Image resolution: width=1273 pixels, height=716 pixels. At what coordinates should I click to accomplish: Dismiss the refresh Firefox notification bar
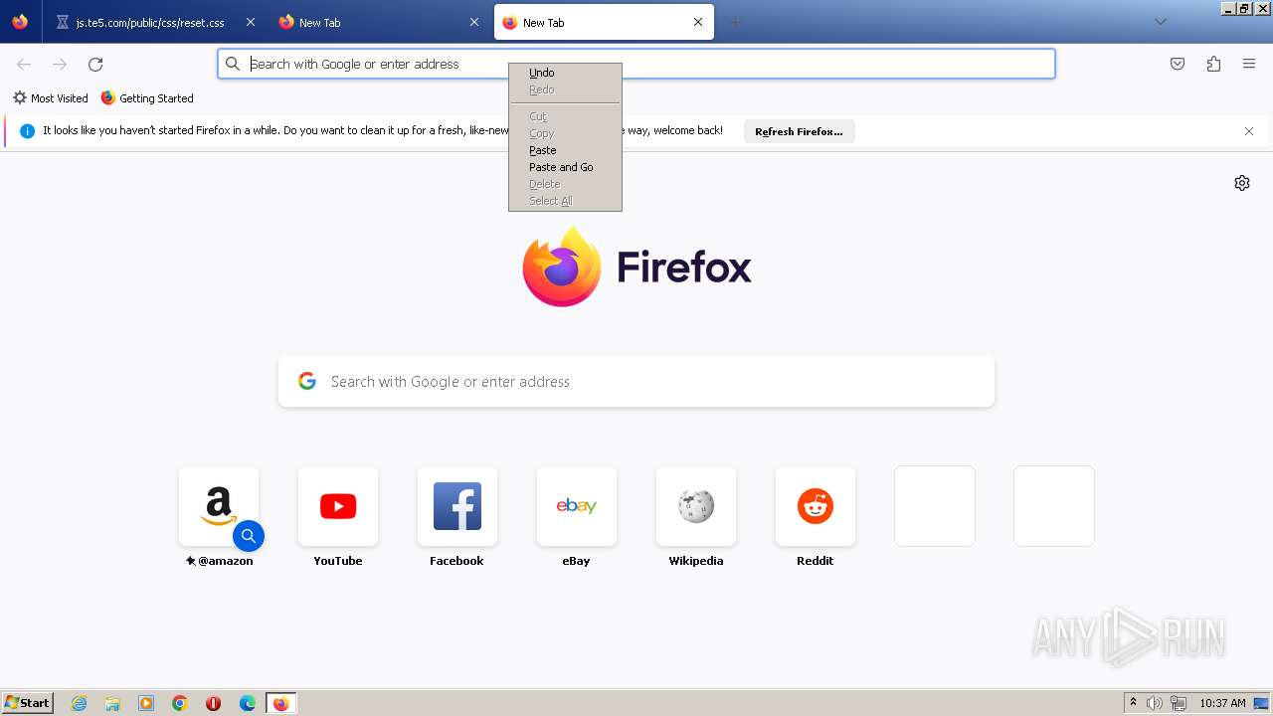point(1249,131)
